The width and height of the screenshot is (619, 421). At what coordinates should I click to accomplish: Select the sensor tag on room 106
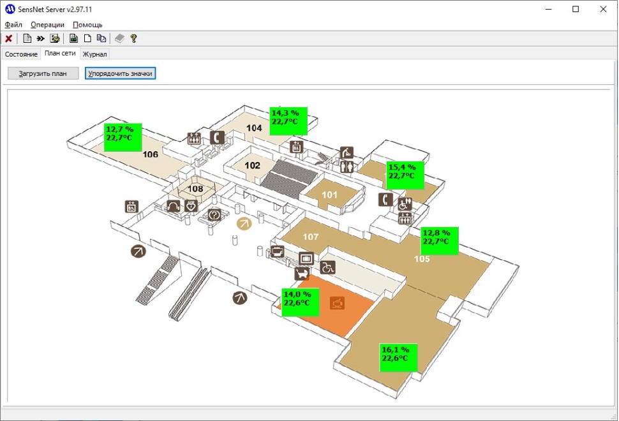click(123, 137)
